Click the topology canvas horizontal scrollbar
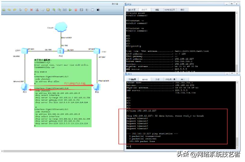245x162 pixels. (60, 151)
